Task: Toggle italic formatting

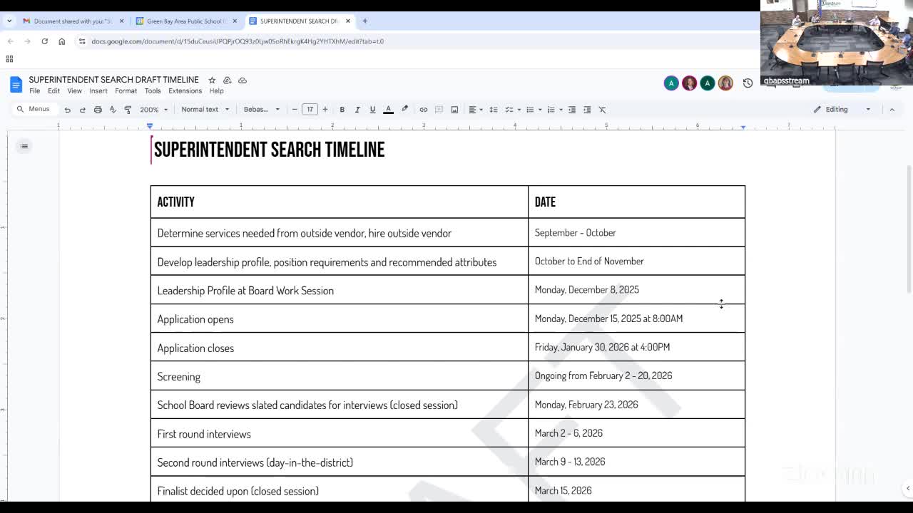Action: [357, 110]
